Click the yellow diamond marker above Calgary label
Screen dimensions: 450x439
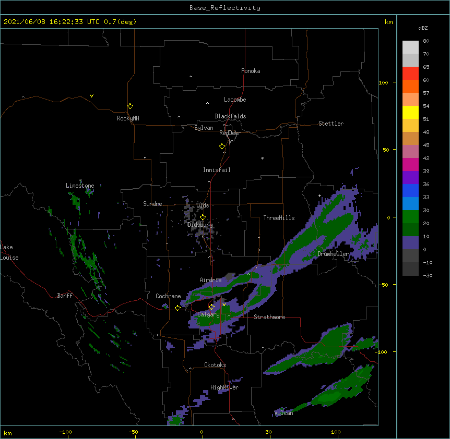point(211,307)
